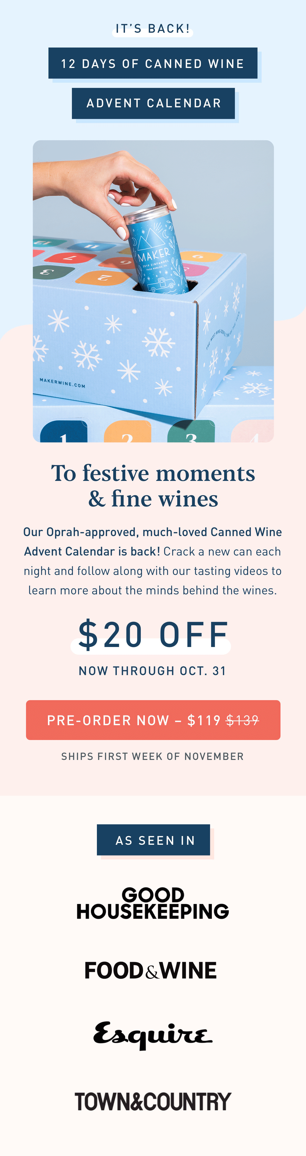Screen dimensions: 306x1156
Task: Click the Advent Calendar banner label
Action: [153, 103]
